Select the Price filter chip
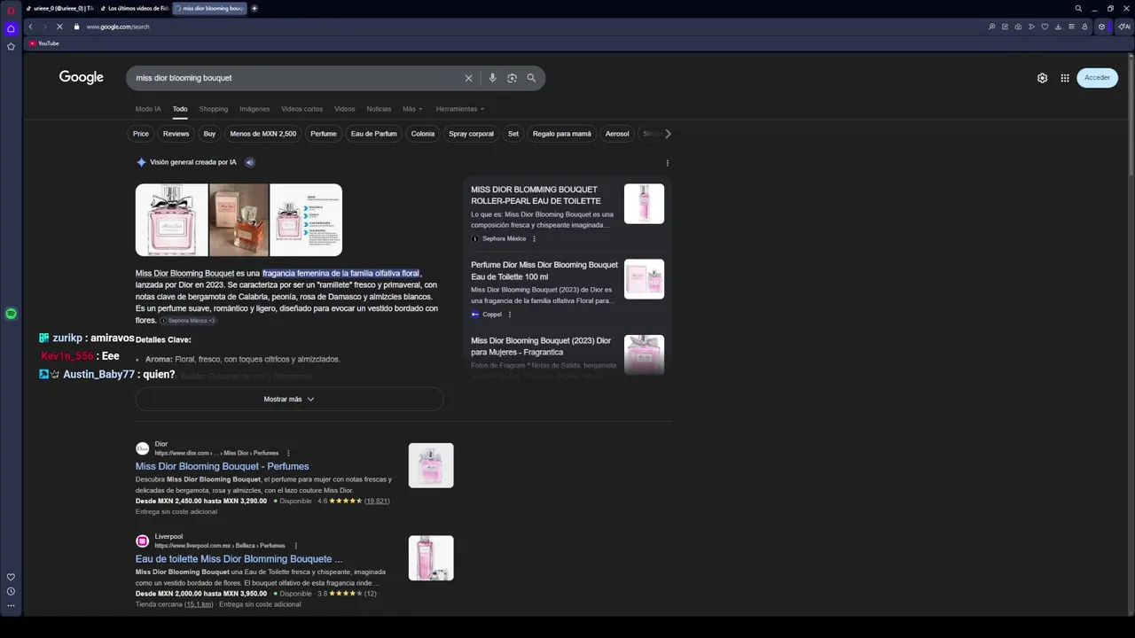Screen dimensions: 1135x638 [x=141, y=134]
